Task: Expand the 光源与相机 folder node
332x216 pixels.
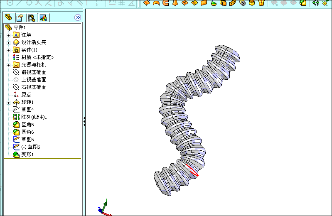Action: (8, 65)
